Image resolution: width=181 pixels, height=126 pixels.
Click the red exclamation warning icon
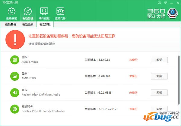pyautogui.click(x=15, y=40)
